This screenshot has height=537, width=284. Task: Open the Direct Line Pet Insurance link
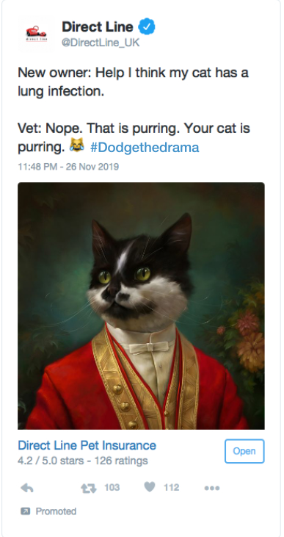click(x=87, y=446)
